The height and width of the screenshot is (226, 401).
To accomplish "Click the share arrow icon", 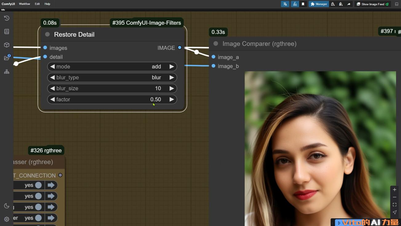I will point(349,4).
